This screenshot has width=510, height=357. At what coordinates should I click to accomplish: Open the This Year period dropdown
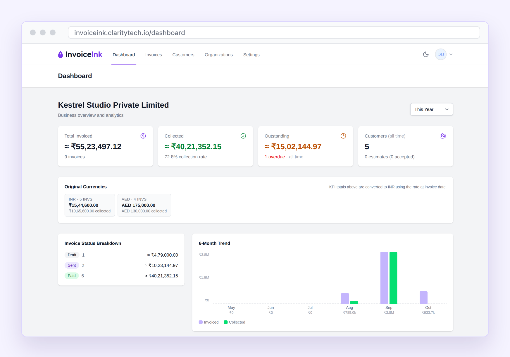(x=432, y=109)
